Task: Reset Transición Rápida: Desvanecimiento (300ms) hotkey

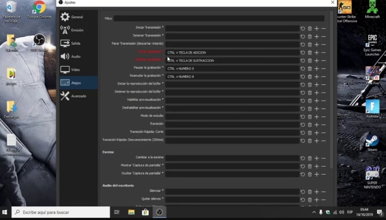Action: 303,141
